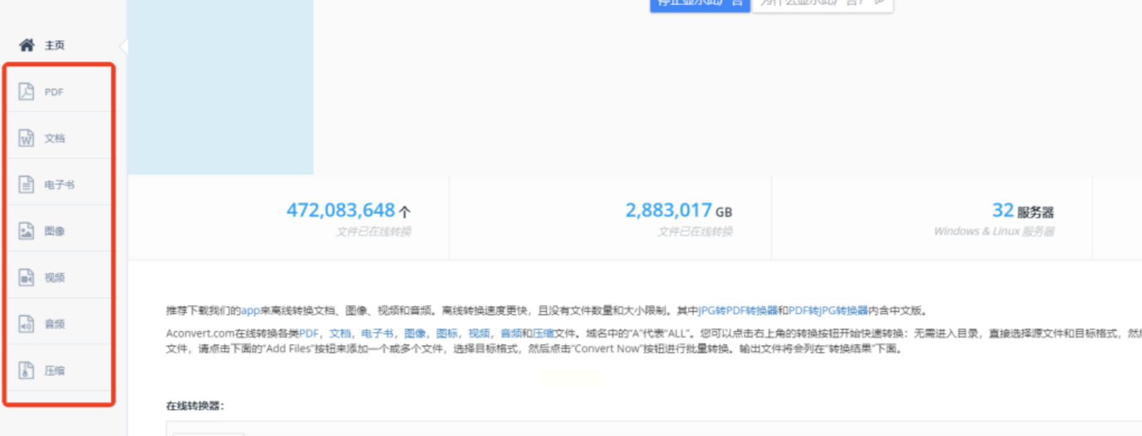Image resolution: width=1142 pixels, height=436 pixels.
Task: Click the light blue ad placeholder area
Action: tap(221, 87)
